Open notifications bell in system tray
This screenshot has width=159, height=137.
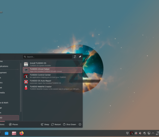pos(127,133)
